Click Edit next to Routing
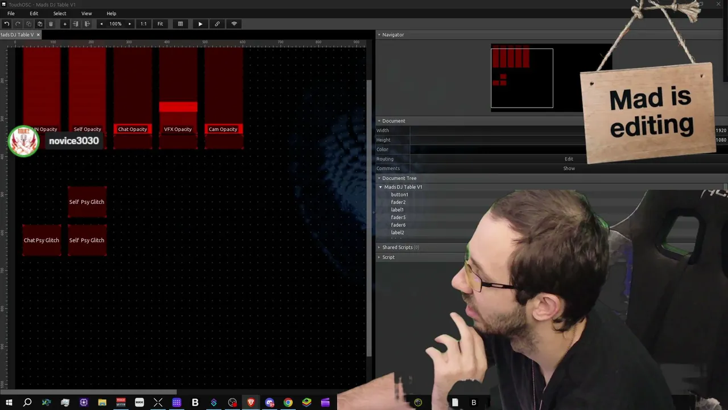Screen dimensions: 728x410 point(569,159)
